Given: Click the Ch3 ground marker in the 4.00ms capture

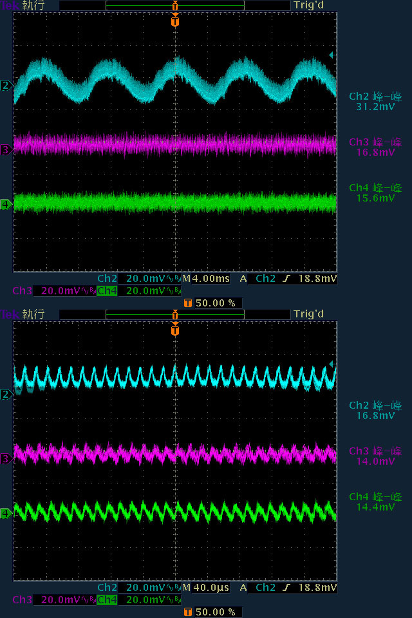Looking at the screenshot, I should click(x=6, y=150).
